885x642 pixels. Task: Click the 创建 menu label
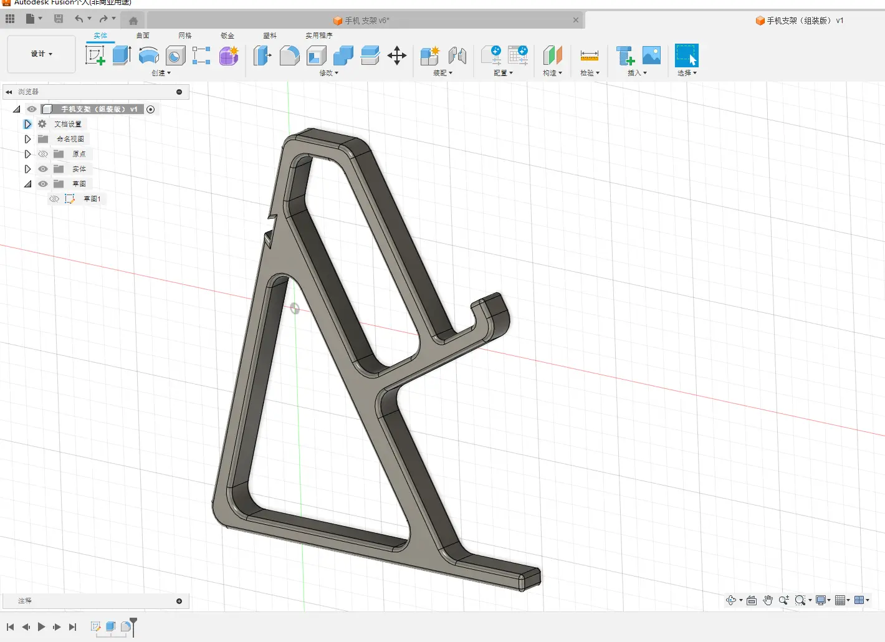click(161, 73)
